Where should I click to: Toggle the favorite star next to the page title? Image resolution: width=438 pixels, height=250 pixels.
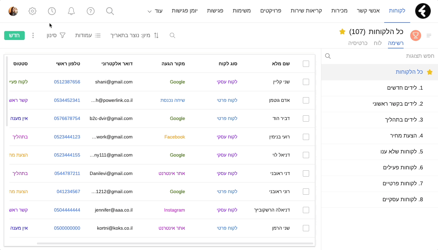click(342, 32)
